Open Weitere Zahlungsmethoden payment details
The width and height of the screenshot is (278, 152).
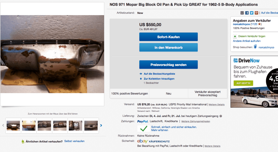pyautogui.click(x=195, y=121)
